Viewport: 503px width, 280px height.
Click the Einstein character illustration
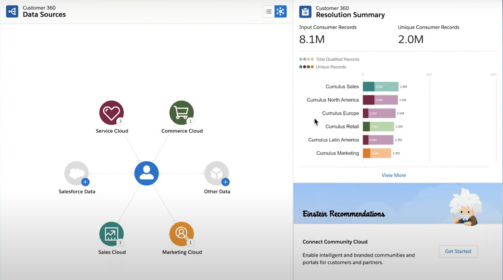click(465, 206)
